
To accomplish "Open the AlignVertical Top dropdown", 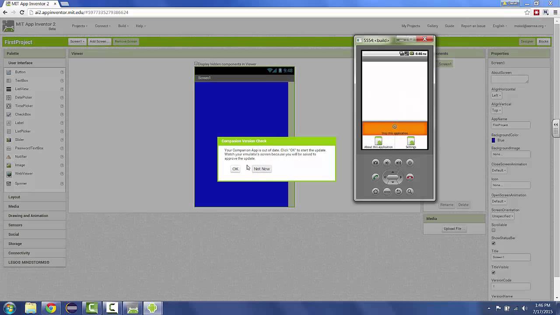I will 496,110.
